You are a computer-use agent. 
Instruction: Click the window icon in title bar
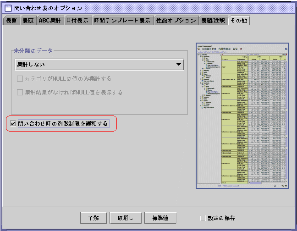pos(8,8)
